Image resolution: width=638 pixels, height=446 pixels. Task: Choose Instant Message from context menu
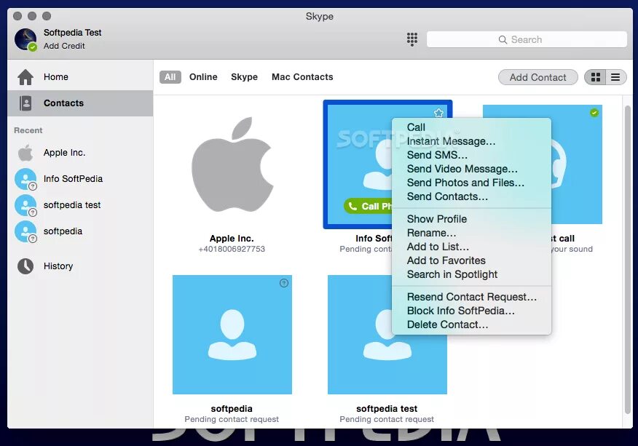[x=472, y=141]
